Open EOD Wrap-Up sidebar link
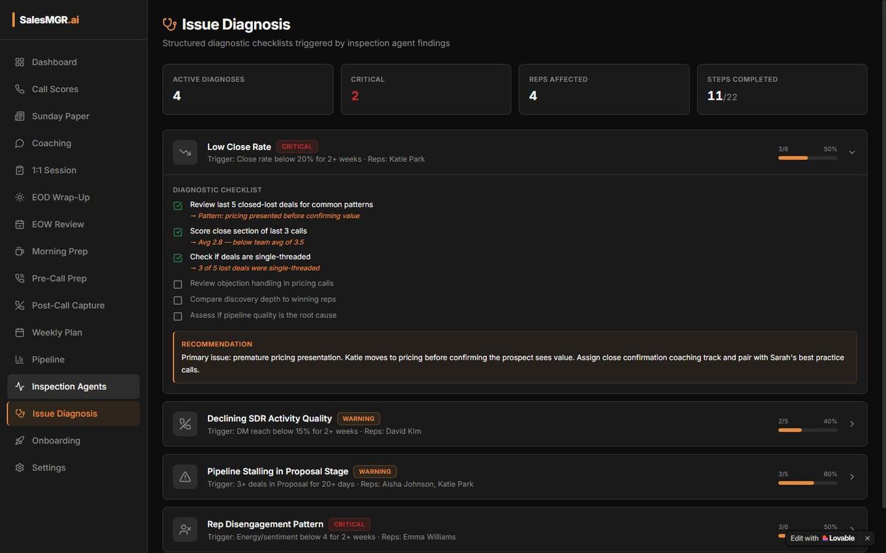 point(73,197)
